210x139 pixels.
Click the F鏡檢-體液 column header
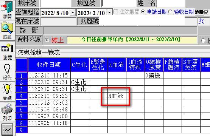(x=173, y=65)
